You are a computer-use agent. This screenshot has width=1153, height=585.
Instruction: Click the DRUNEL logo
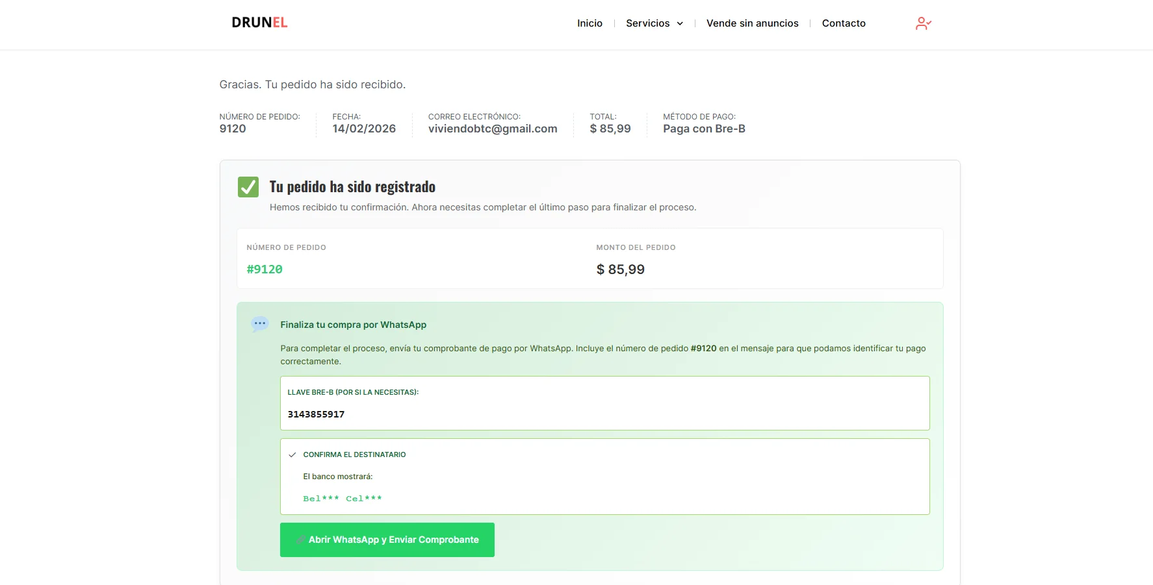click(259, 23)
